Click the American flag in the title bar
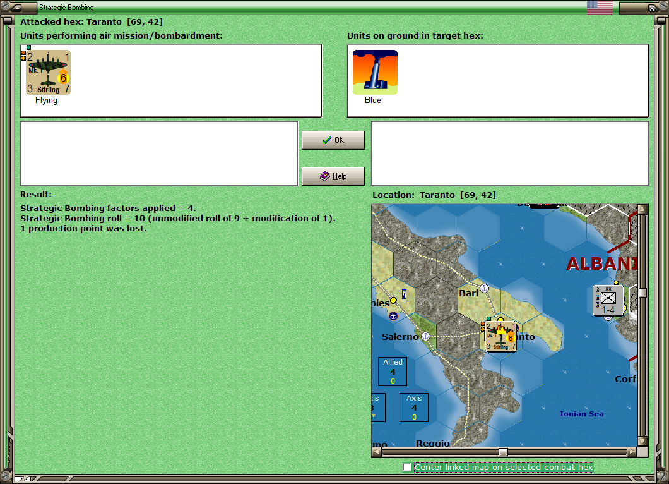669x484 pixels. [598, 7]
